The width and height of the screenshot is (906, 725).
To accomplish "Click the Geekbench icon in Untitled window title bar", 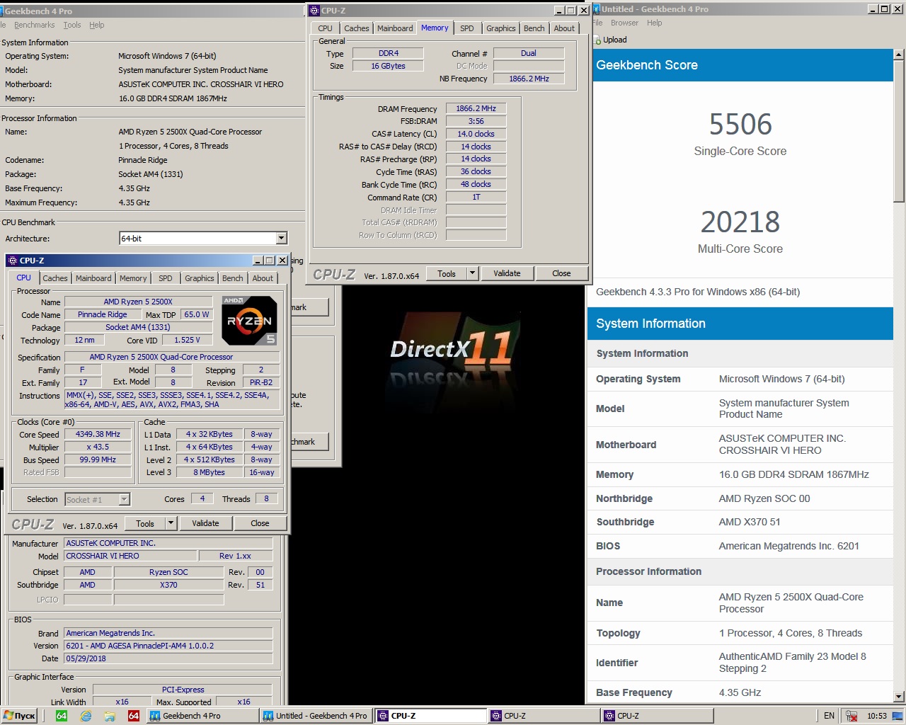I will click(x=595, y=8).
